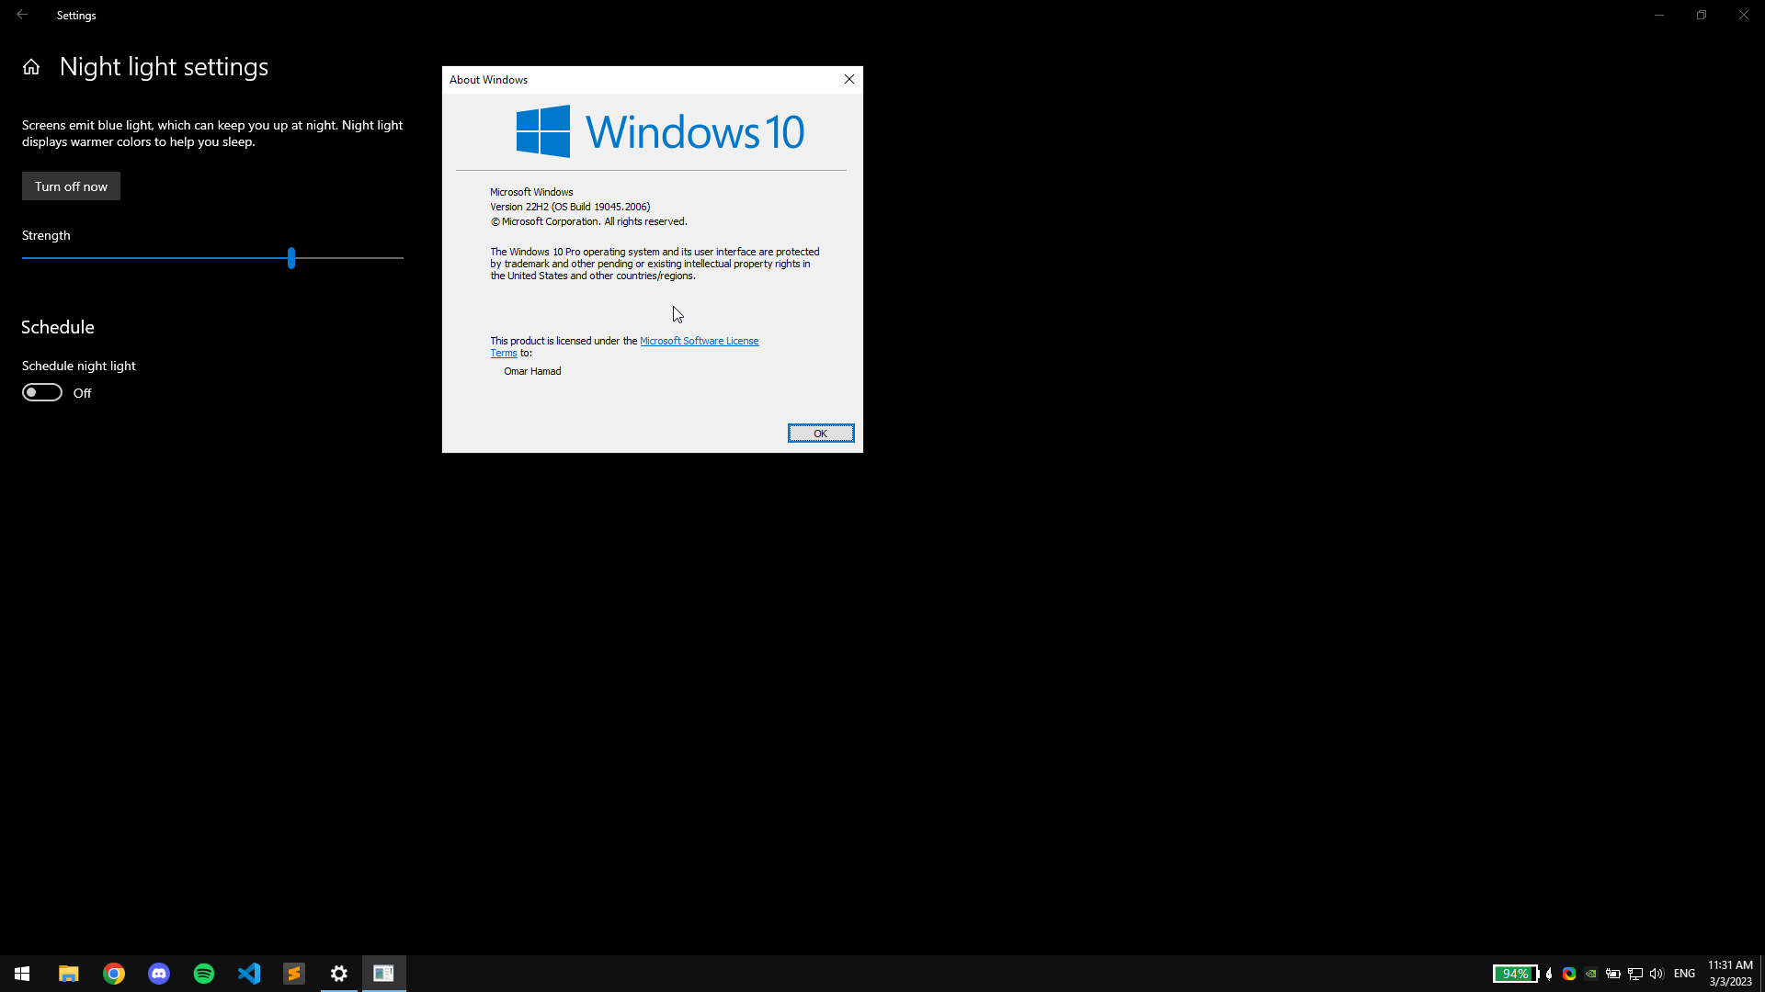Viewport: 1765px width, 992px height.
Task: Launch Google Chrome from the taskbar
Action: [114, 974]
